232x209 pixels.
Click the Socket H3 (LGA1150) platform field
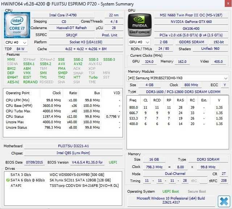coord(86,42)
